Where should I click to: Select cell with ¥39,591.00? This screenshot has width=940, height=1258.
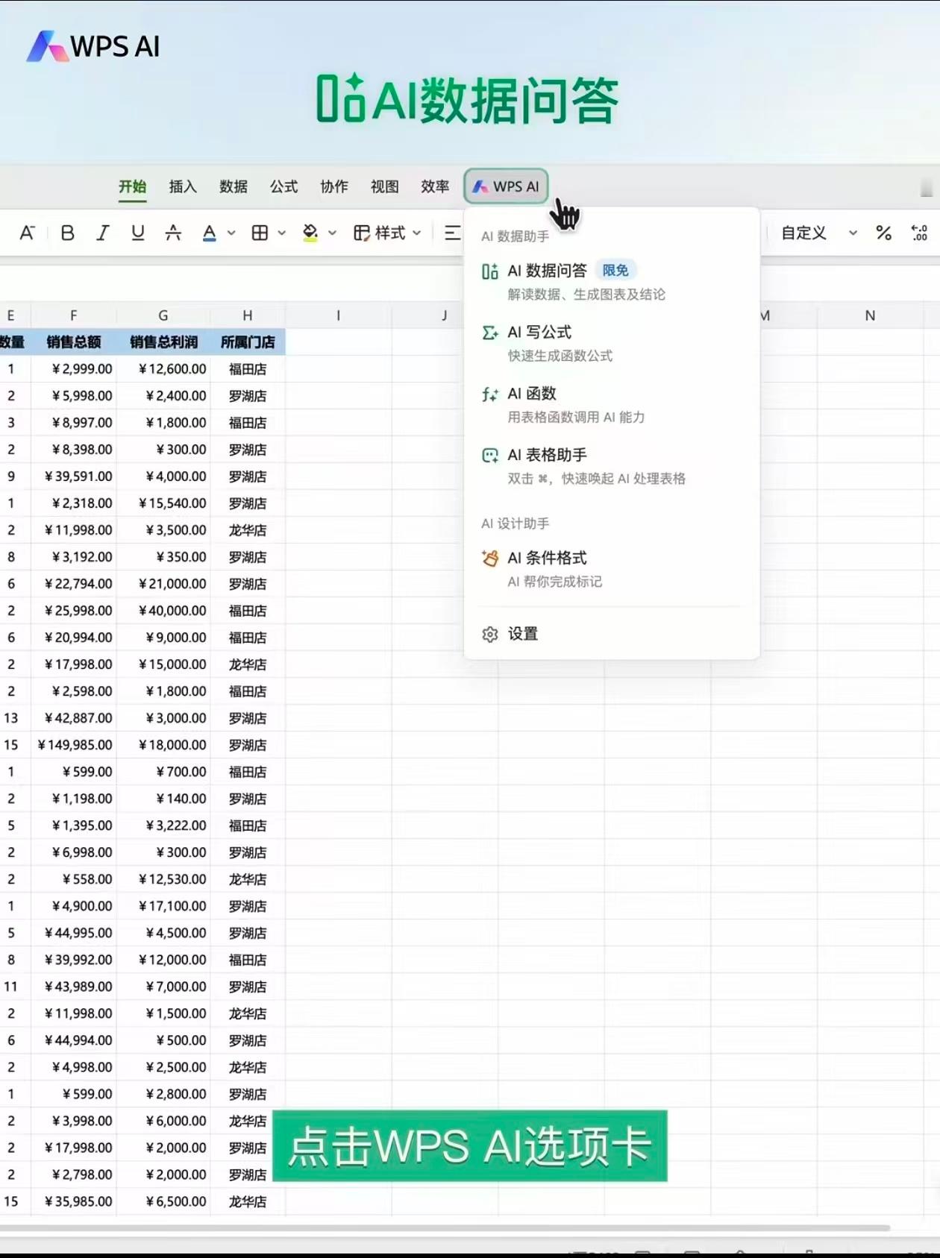pyautogui.click(x=73, y=477)
